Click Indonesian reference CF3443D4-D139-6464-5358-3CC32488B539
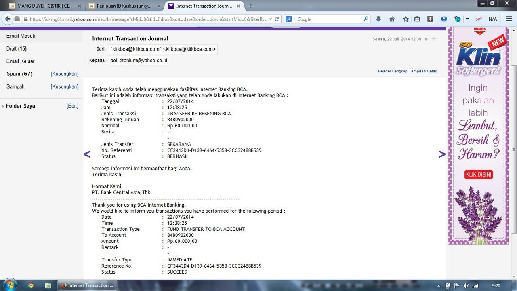Screen dimensions: 517x291 pos(214,150)
